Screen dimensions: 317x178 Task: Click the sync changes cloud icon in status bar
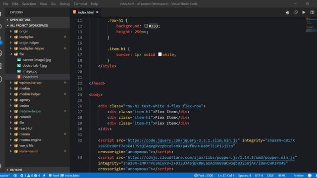click(x=15, y=176)
